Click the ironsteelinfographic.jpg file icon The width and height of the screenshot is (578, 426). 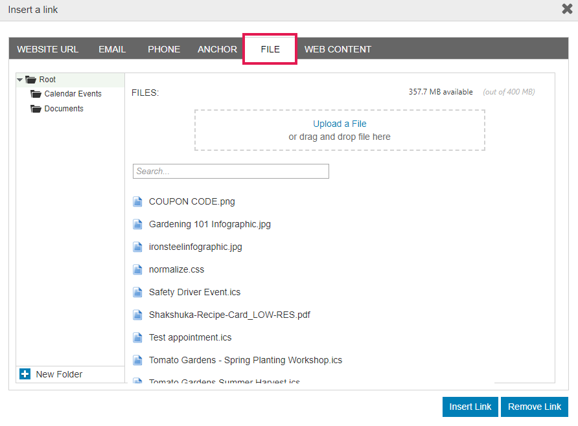click(x=137, y=247)
